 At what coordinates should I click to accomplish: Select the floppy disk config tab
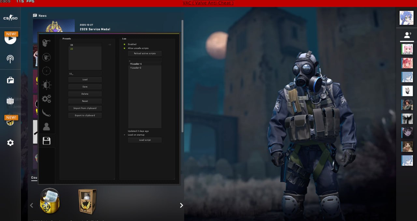47,141
